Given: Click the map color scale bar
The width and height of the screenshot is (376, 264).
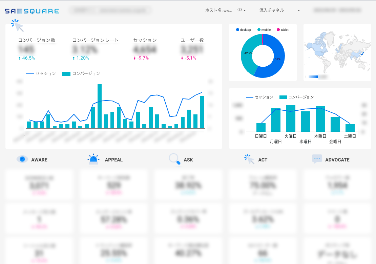Looking at the screenshot, I should [313, 77].
